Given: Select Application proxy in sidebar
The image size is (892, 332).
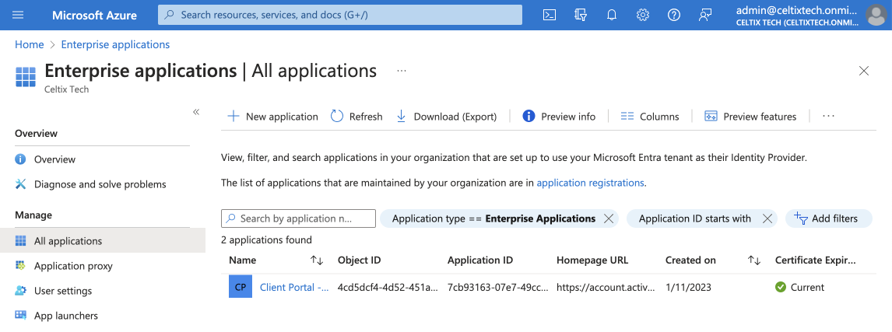Looking at the screenshot, I should click(73, 266).
